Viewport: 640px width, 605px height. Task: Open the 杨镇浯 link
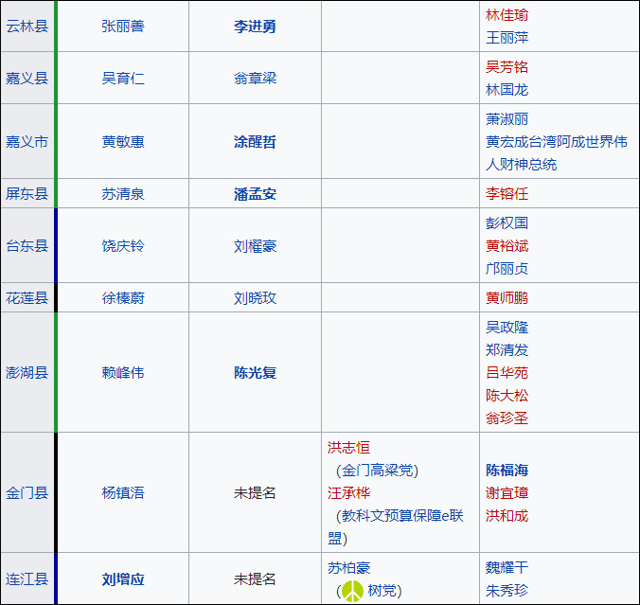(123, 492)
